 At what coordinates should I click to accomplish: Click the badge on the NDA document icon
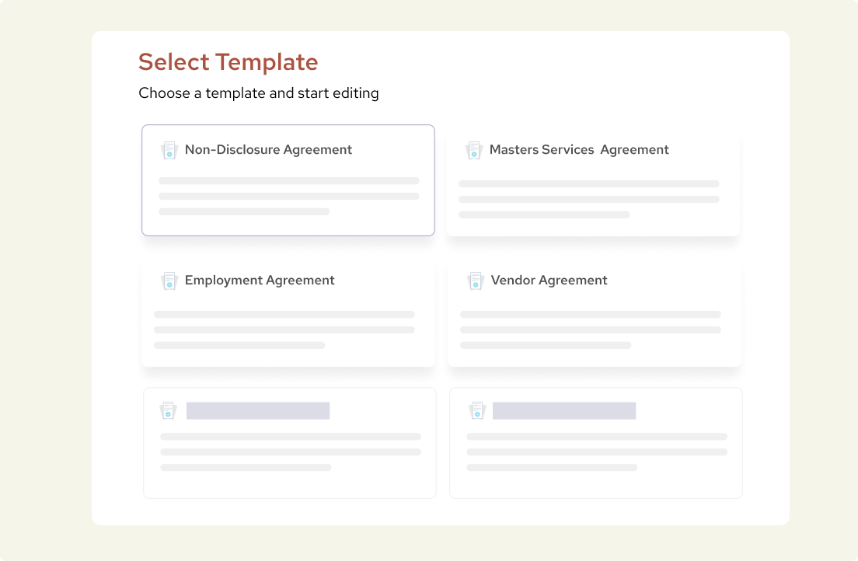[x=171, y=152]
